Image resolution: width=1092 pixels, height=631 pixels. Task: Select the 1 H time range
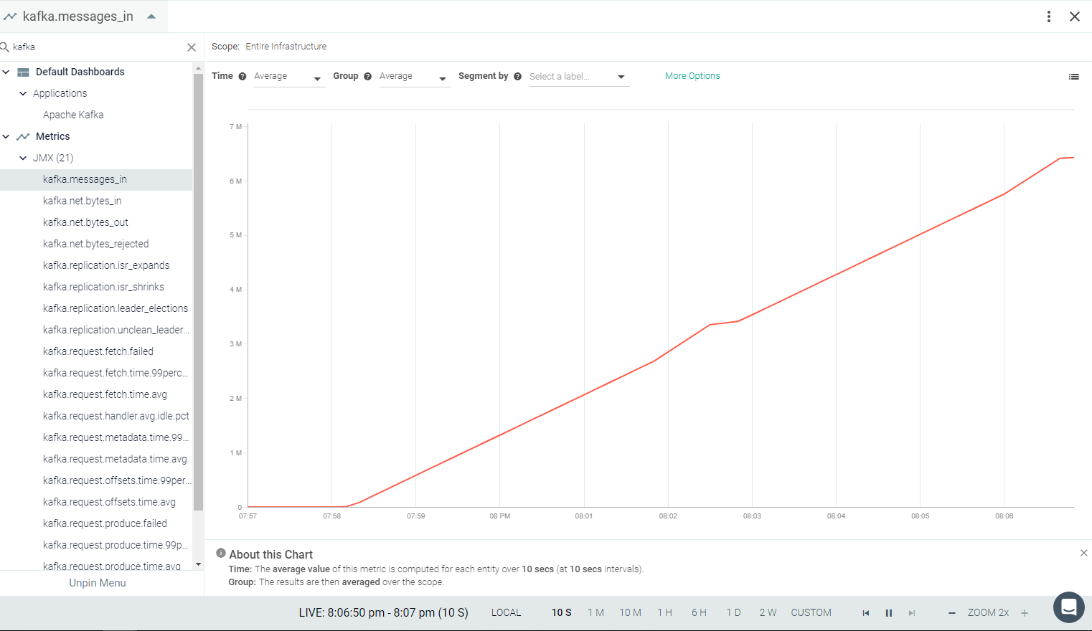point(664,613)
